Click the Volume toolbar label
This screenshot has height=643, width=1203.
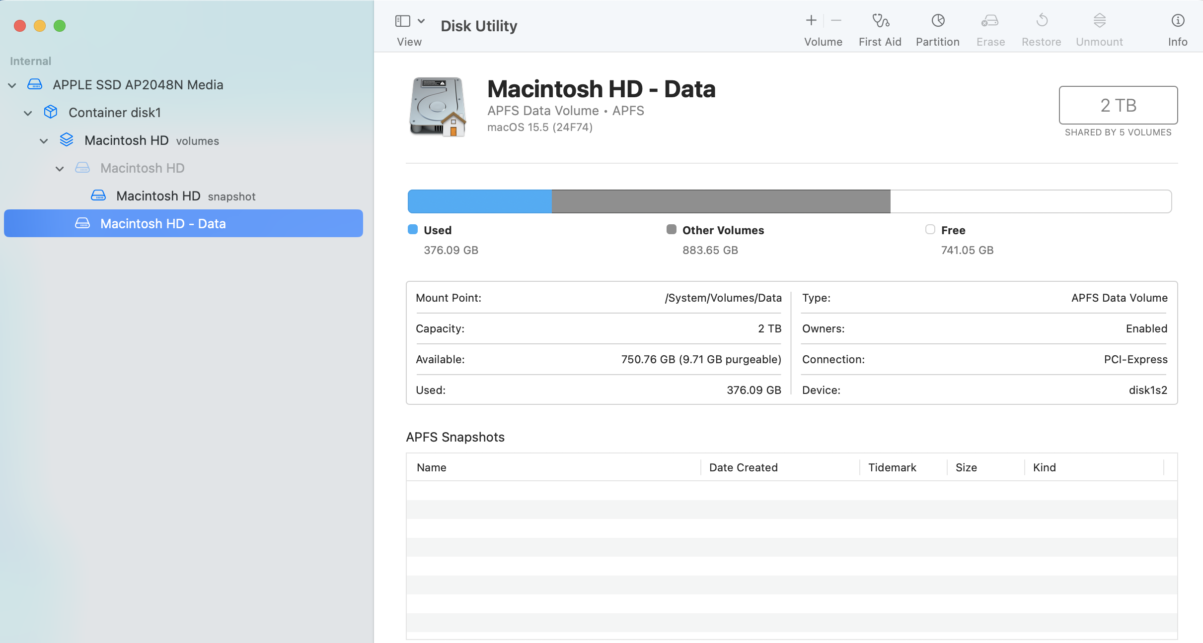click(x=823, y=42)
